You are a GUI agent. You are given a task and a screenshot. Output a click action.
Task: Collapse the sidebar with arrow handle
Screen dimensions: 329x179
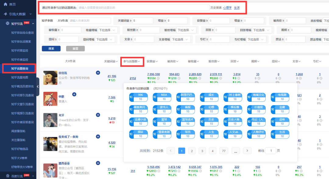pyautogui.click(x=38, y=87)
